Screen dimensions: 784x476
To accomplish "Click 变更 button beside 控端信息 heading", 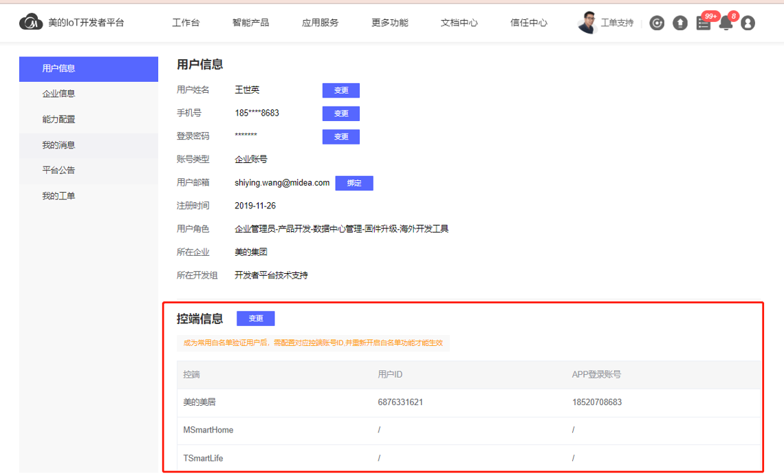I will [x=255, y=318].
